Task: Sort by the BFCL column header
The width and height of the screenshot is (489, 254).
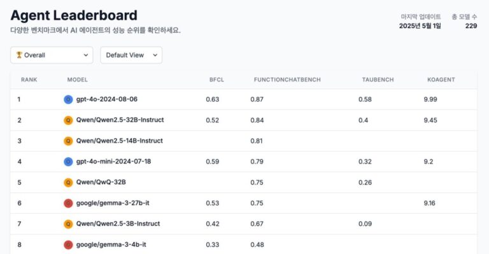Action: point(216,80)
